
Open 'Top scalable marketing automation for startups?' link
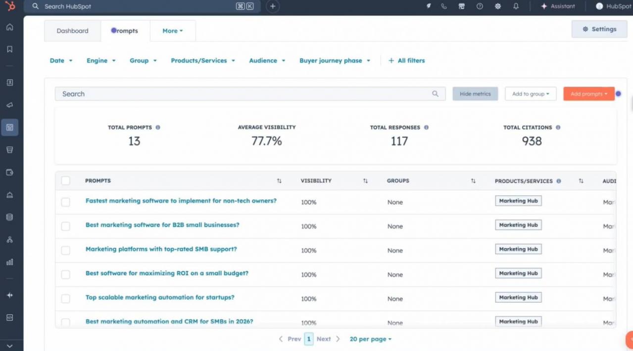tap(160, 298)
